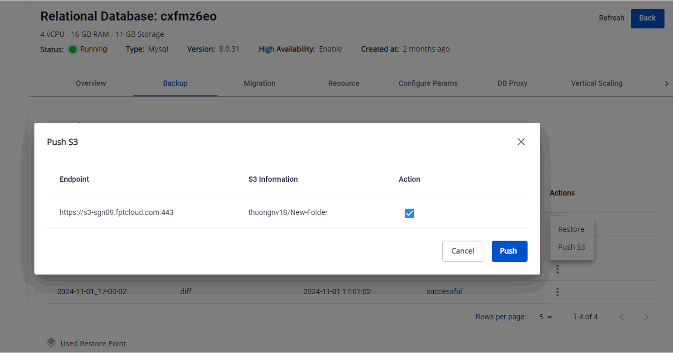Image resolution: width=673 pixels, height=353 pixels.
Task: Open the three-dot menu for the 17-00-02 backup
Action: (x=557, y=292)
